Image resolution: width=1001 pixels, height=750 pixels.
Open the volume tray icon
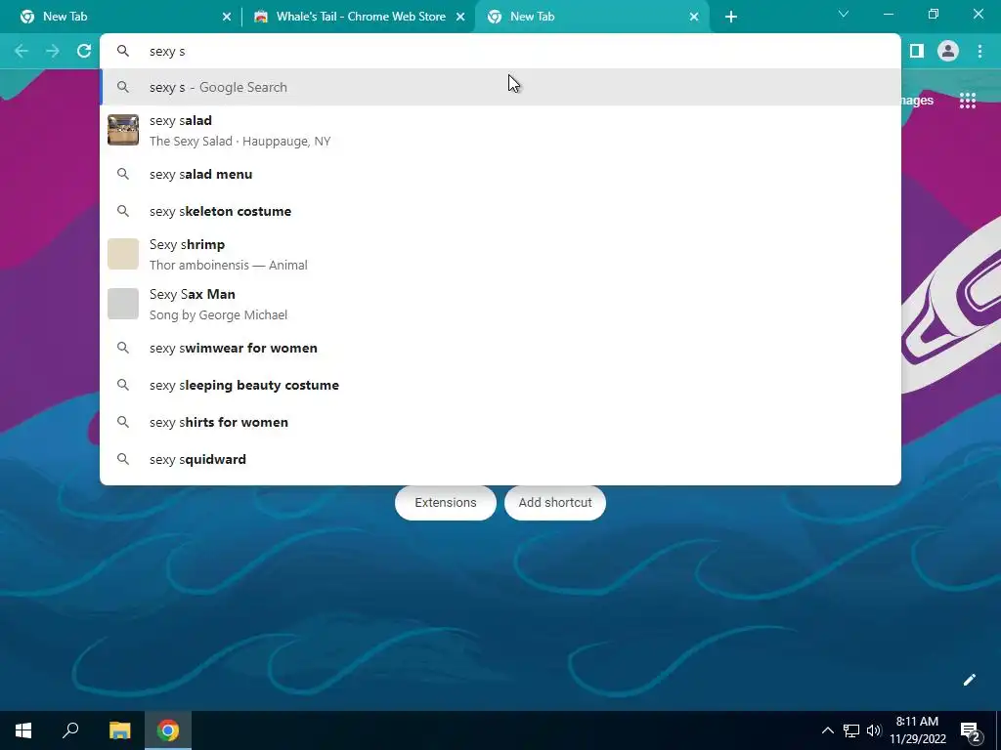(x=874, y=730)
